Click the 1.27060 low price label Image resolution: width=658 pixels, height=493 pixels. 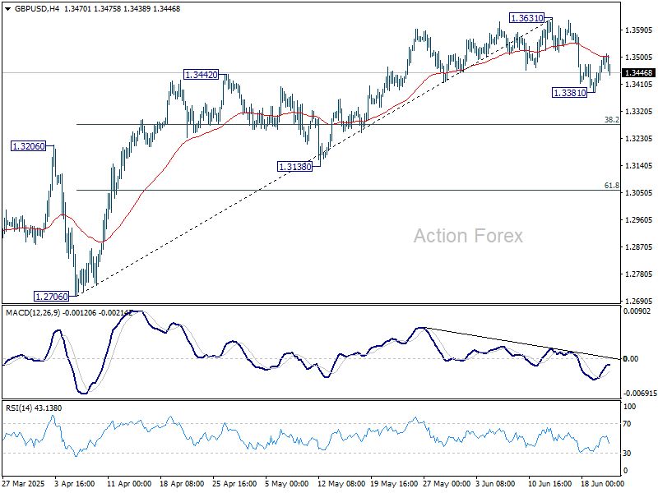coord(51,294)
